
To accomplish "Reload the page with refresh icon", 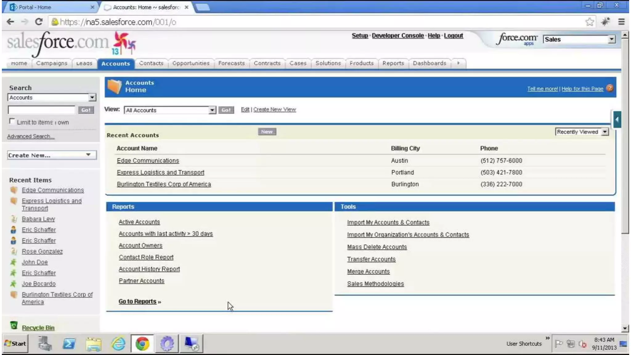I will (x=39, y=22).
